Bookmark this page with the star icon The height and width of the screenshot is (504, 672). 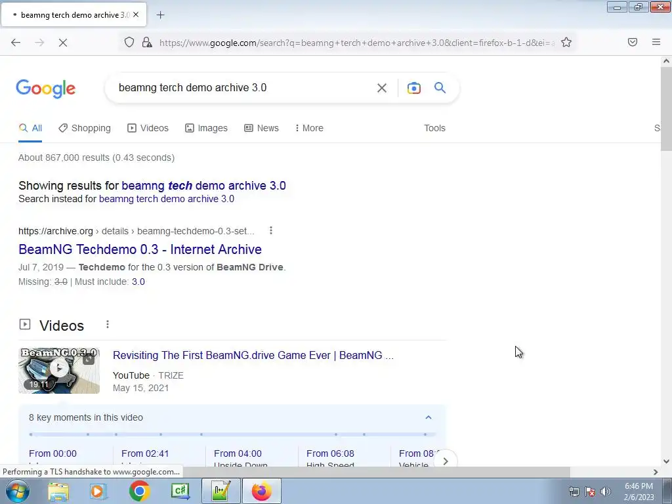click(566, 42)
